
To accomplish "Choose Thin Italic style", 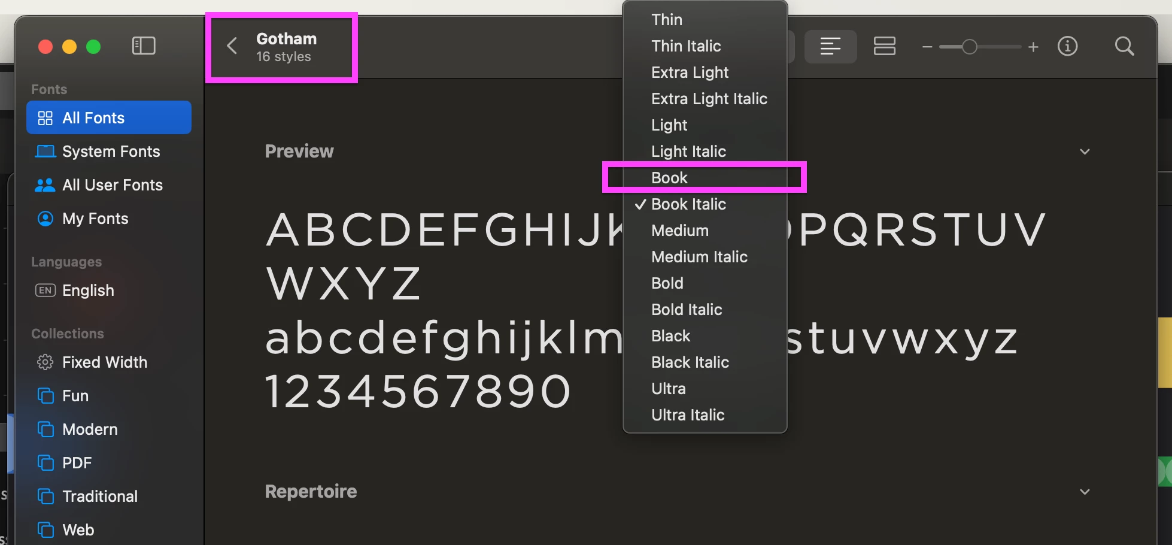I will [705, 46].
